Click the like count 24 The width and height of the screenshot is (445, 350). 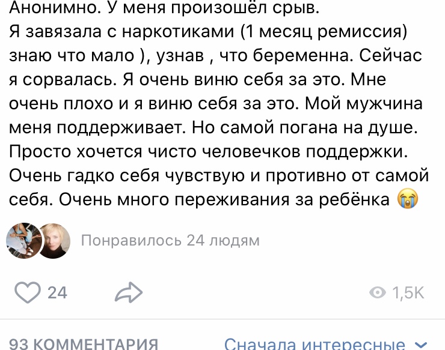click(x=57, y=292)
